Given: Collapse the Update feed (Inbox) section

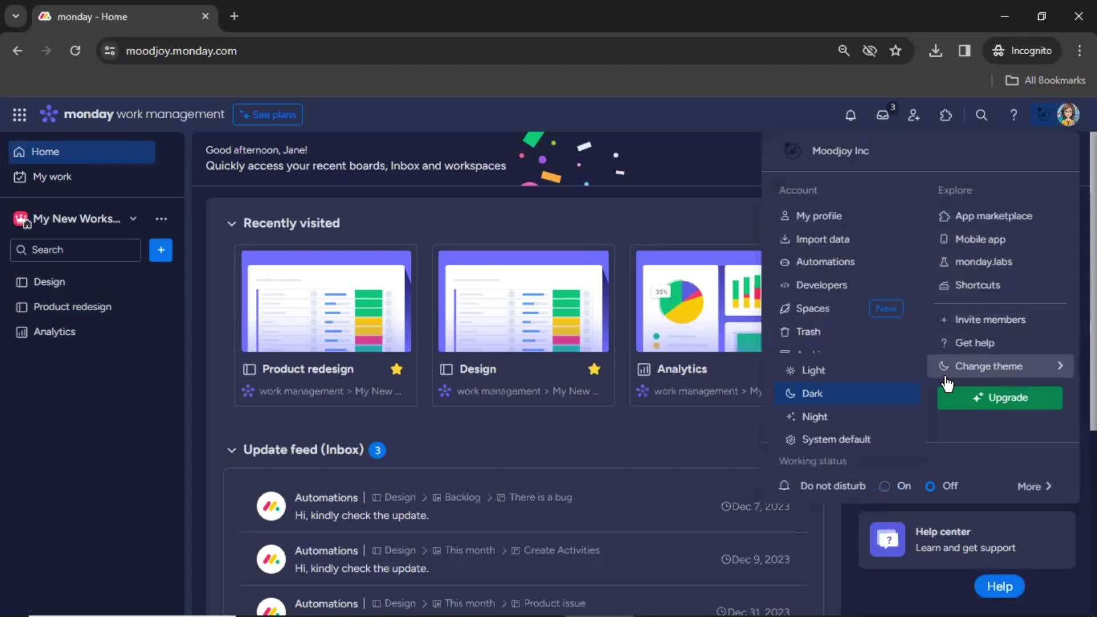Looking at the screenshot, I should (x=231, y=450).
